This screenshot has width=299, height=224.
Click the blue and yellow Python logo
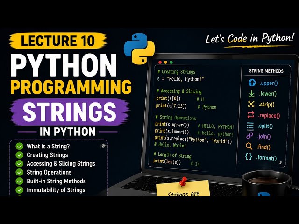(139, 49)
